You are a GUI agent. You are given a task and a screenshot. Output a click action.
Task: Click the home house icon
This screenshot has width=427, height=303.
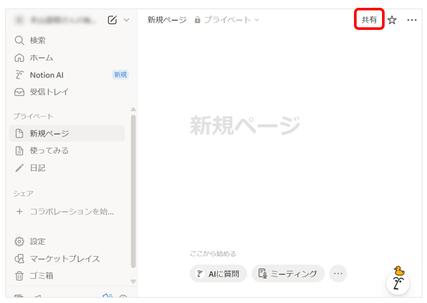pos(20,58)
